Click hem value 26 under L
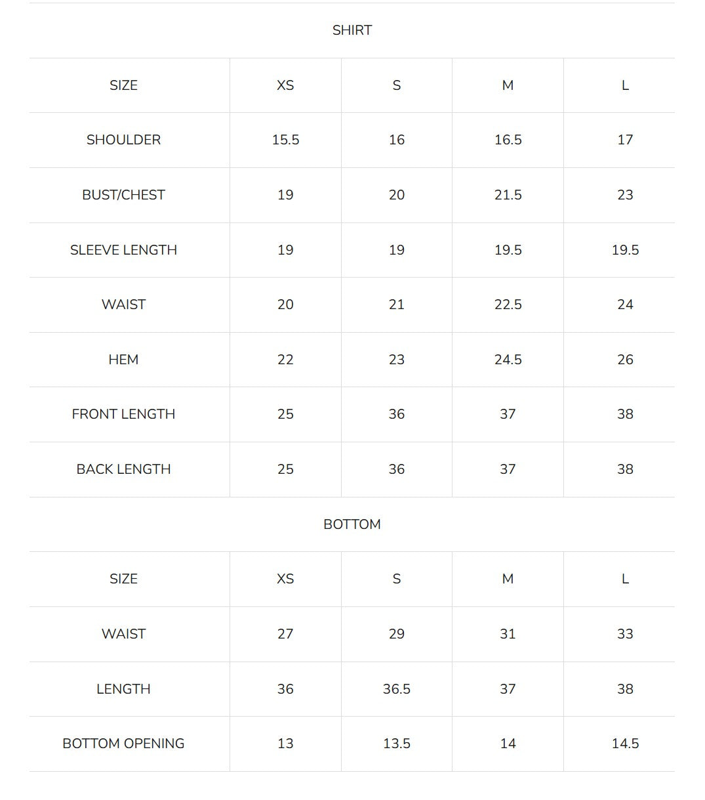This screenshot has width=705, height=800. 625,360
